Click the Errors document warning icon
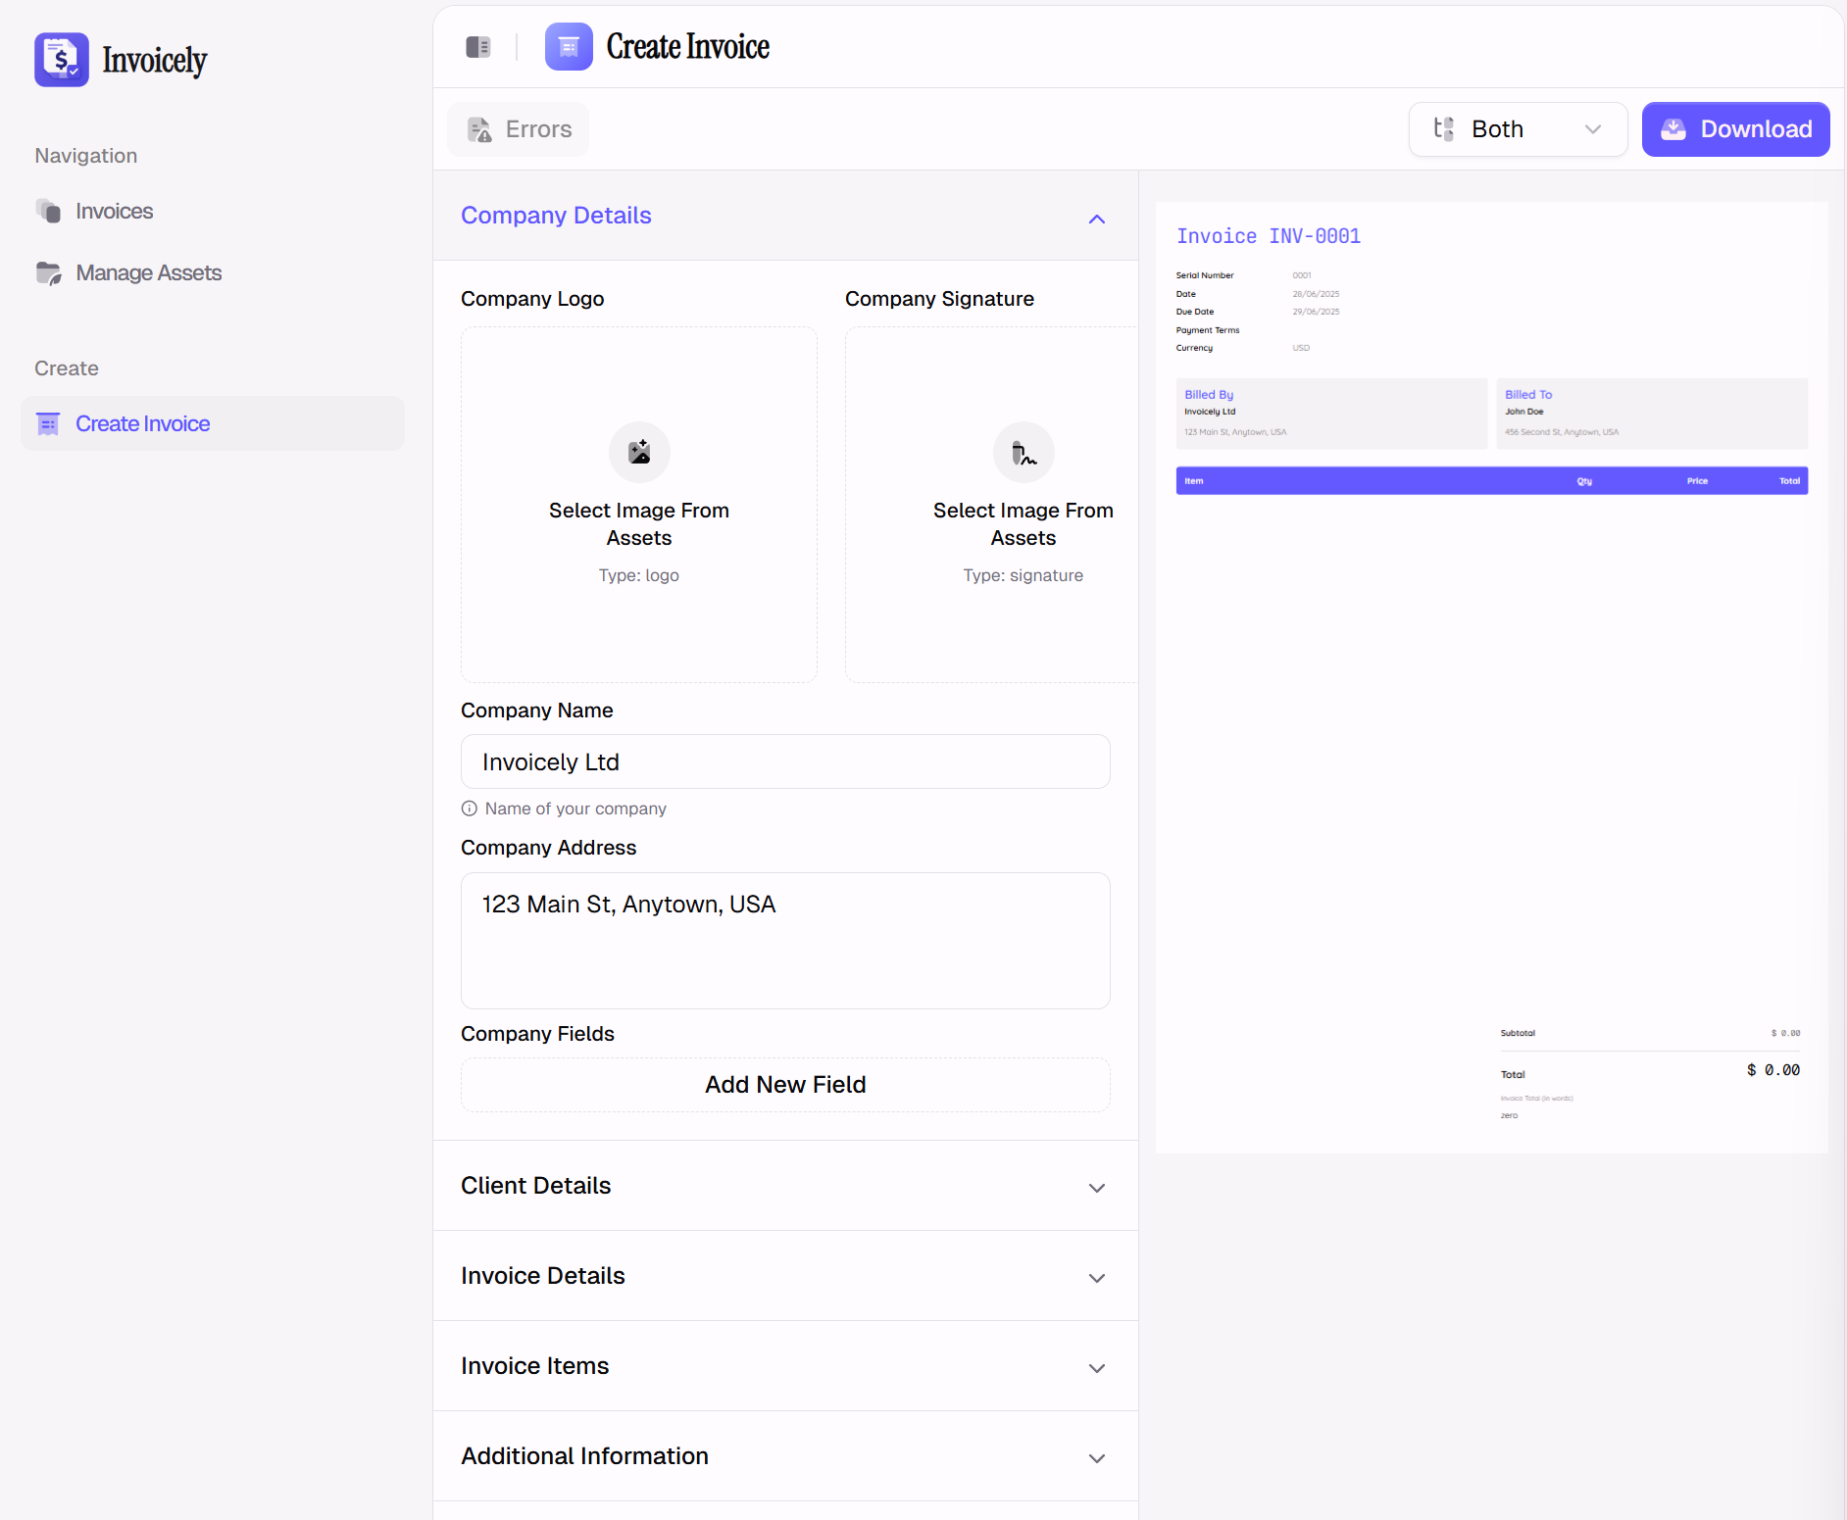Image resolution: width=1847 pixels, height=1520 pixels. pyautogui.click(x=479, y=129)
